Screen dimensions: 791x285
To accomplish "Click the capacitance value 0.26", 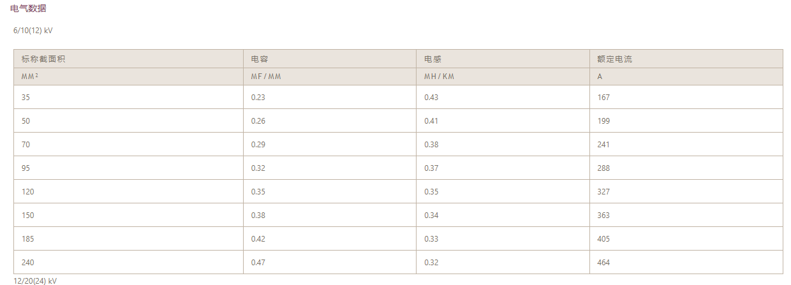I will click(x=258, y=121).
